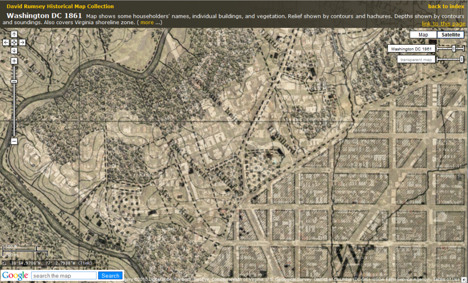Zoom in with the plus button
This screenshot has width=468, height=283.
coord(14,61)
